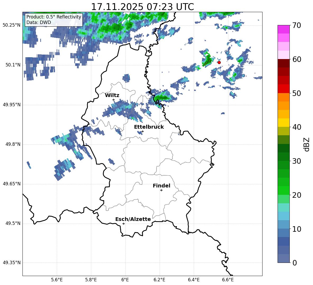Viewport: 313px width, 285px height.
Task: Click the Findel station cross marker
Action: 161,190
